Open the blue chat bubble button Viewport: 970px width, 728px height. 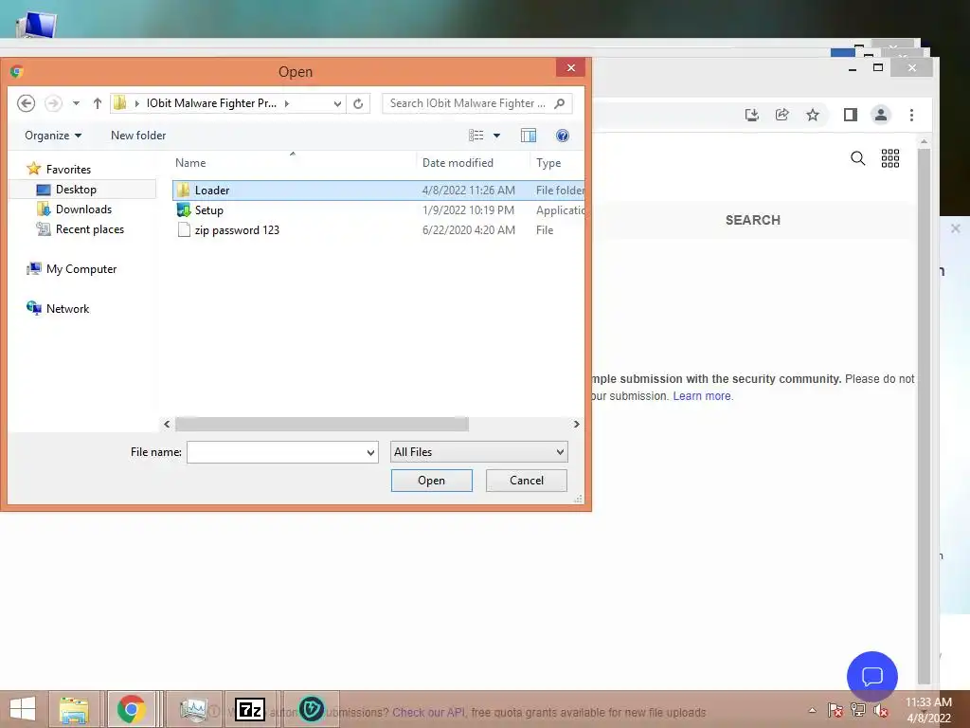[871, 676]
